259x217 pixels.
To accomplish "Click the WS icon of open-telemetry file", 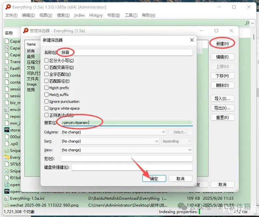I will tap(7, 191).
